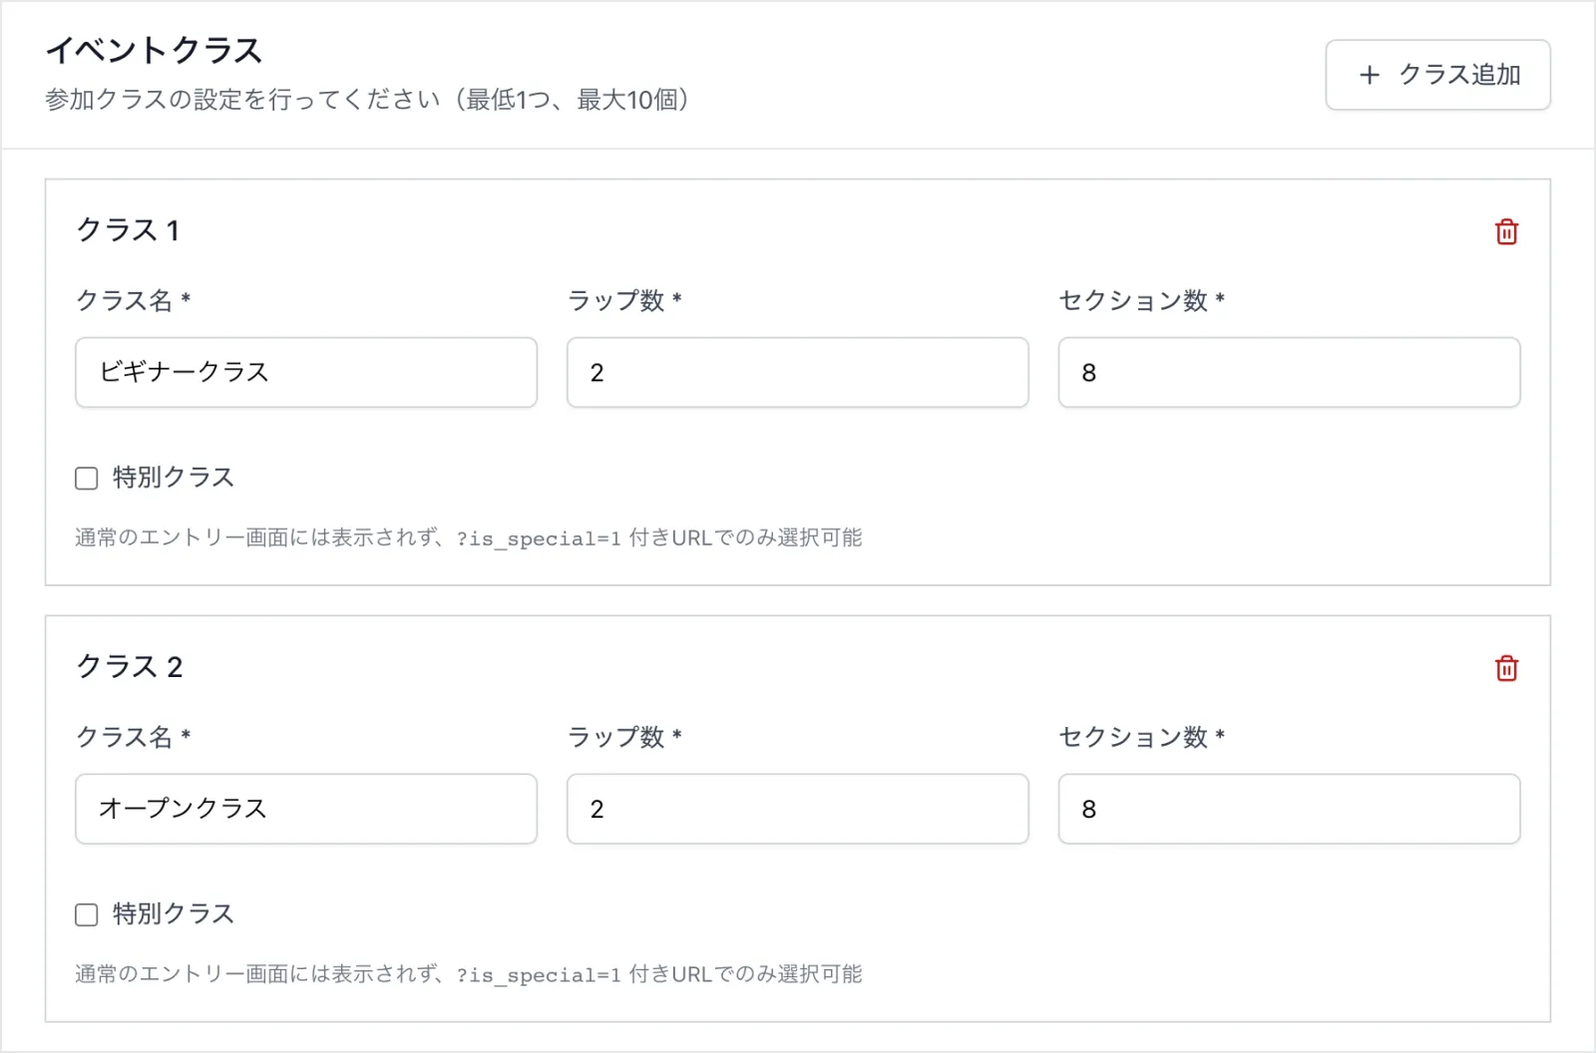
Task: Delete クラス 1 with trash icon
Action: coord(1506,231)
